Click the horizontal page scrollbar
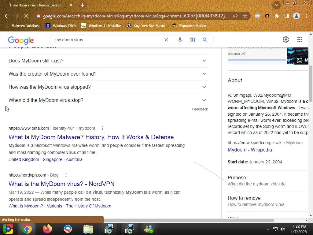Image resolution: width=313 pixels, height=235 pixels. tap(189, 220)
